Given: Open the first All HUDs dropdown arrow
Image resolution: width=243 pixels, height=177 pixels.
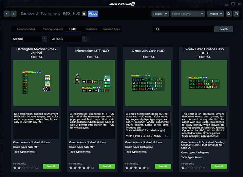Looking at the screenshot, I should [x=45, y=39].
